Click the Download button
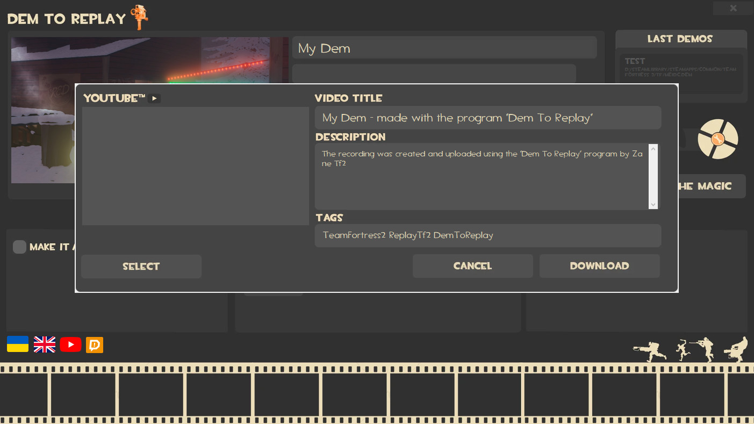The image size is (754, 424). [x=599, y=265]
